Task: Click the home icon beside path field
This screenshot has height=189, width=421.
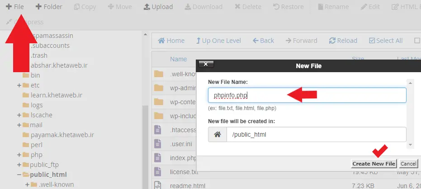Action: pyautogui.click(x=218, y=134)
